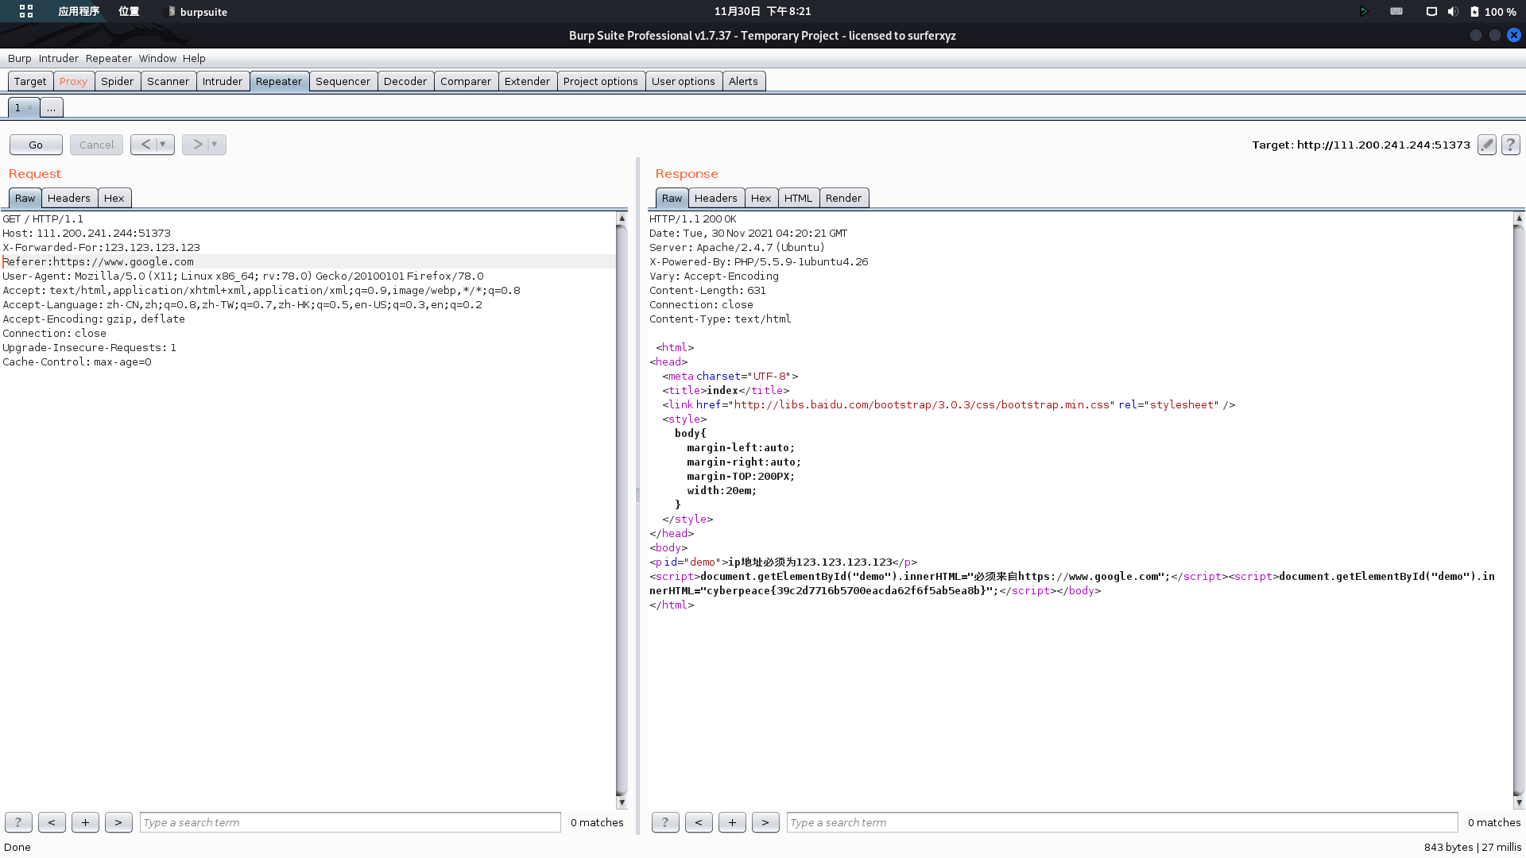Screen dimensions: 1526x858
Task: Go to previous match in request search
Action: 52,822
